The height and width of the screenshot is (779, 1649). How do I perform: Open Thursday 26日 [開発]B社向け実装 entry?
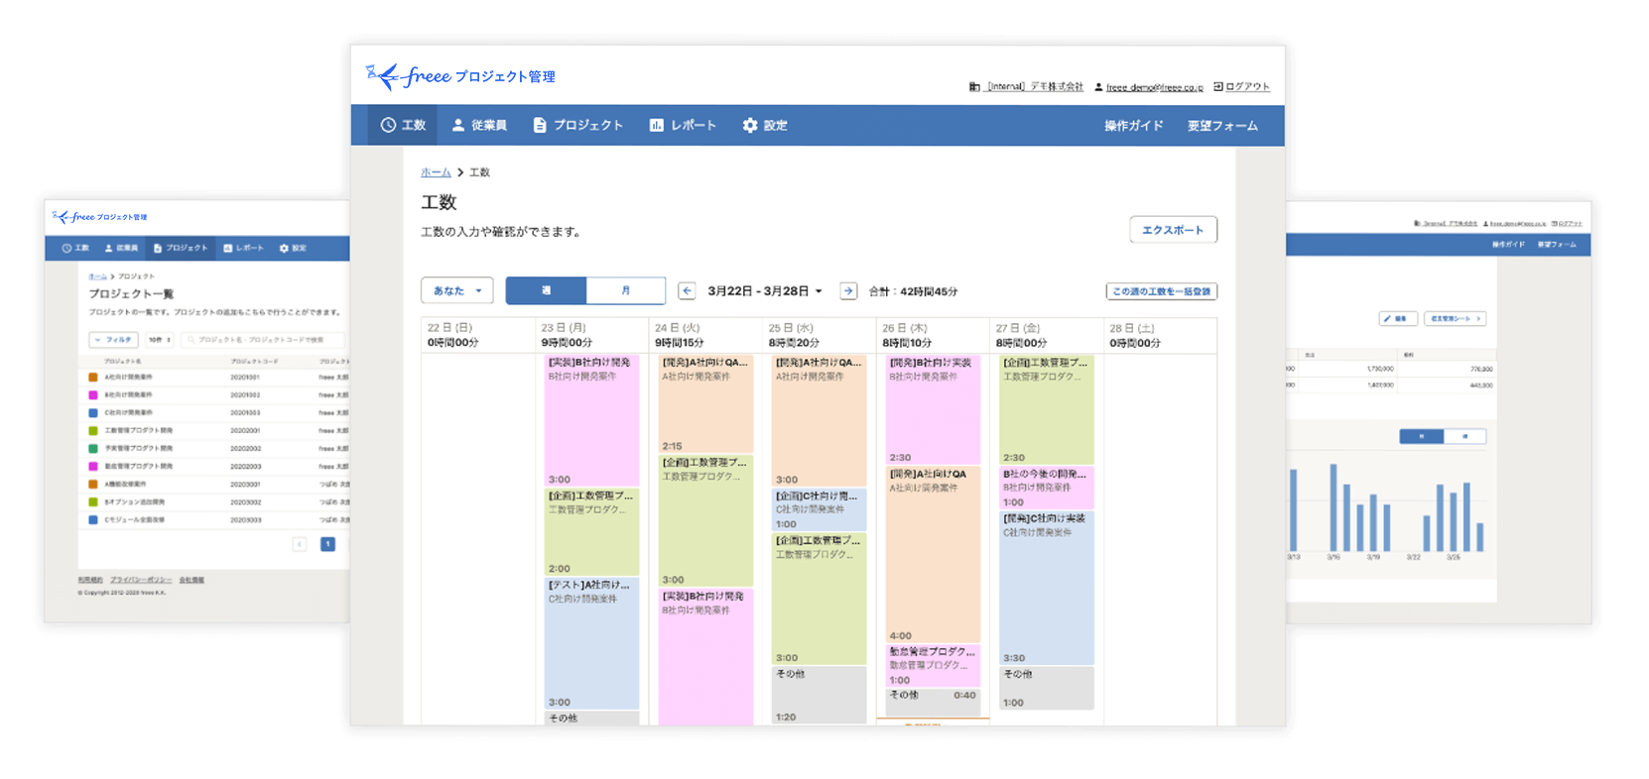[x=933, y=409]
